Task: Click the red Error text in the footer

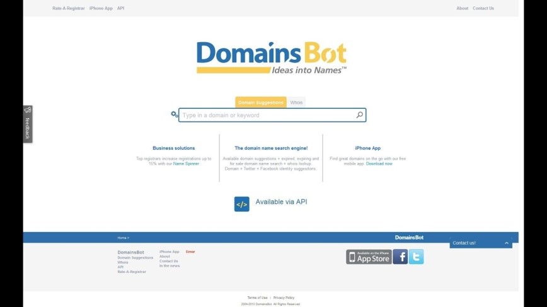Action: (190, 252)
